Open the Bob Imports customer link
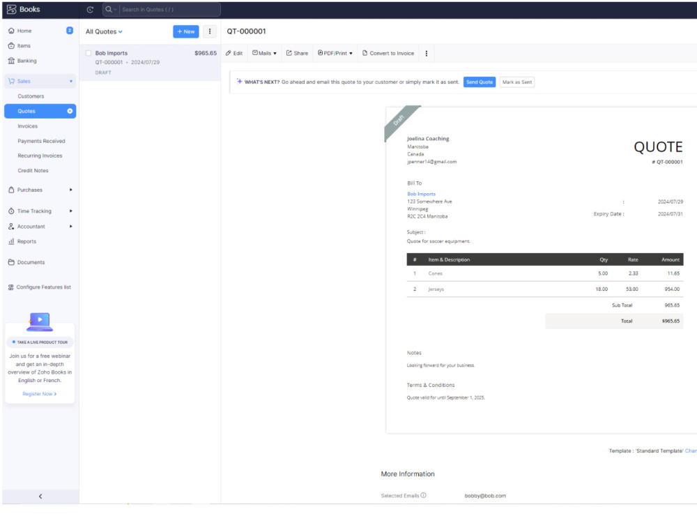Viewport: 697px width, 523px height. (x=422, y=194)
